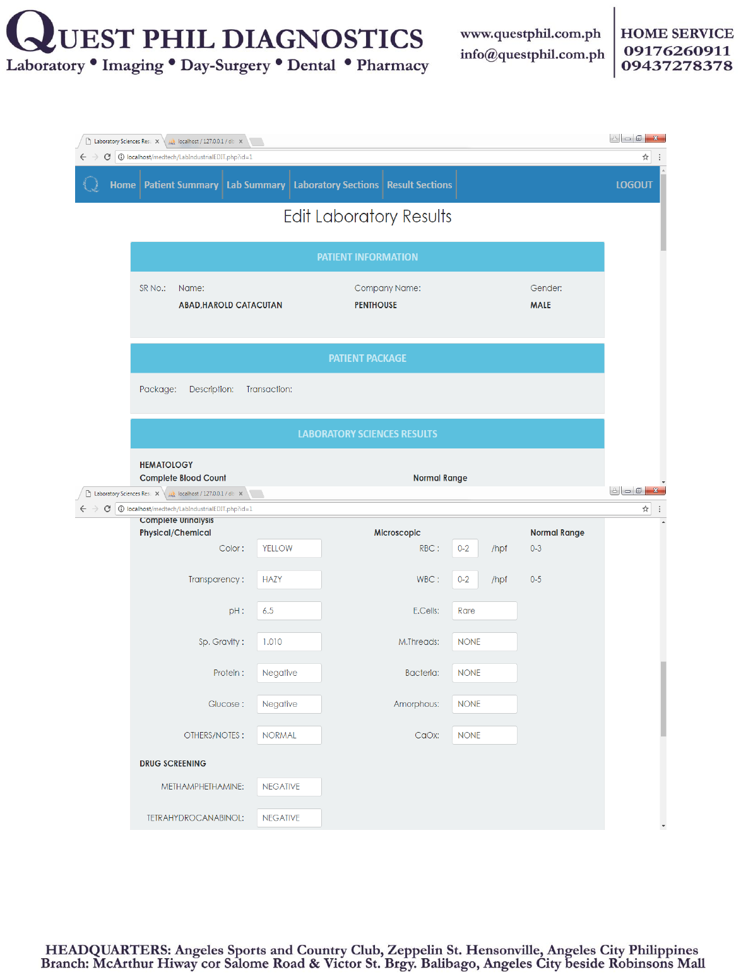This screenshot has height=979, width=741.
Task: Click the LABORATORY SCIENCES RESULTS panel header
Action: [367, 434]
